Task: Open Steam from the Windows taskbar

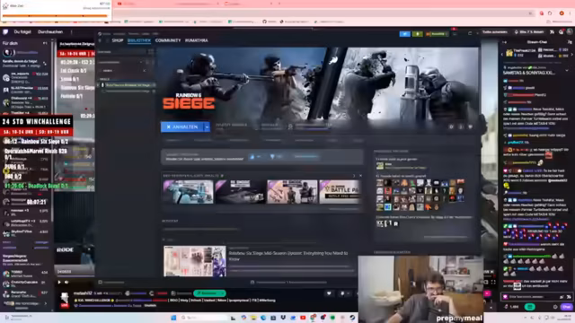Action: 352,318
